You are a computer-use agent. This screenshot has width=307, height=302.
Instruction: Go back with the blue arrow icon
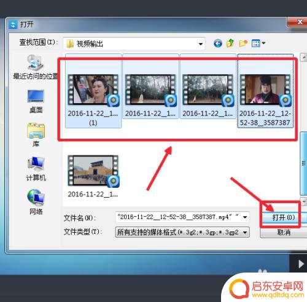pos(217,44)
